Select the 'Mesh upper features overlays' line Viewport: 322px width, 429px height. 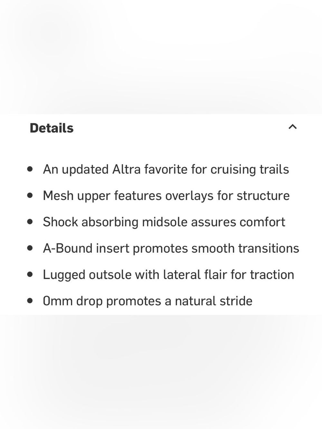tap(166, 196)
